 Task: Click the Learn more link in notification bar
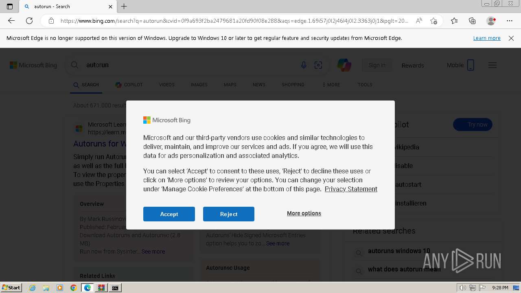point(487,38)
